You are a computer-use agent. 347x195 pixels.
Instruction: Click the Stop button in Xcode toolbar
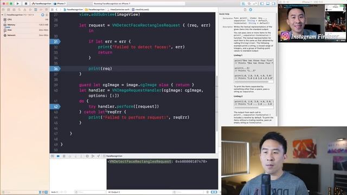pyautogui.click(x=25, y=4)
